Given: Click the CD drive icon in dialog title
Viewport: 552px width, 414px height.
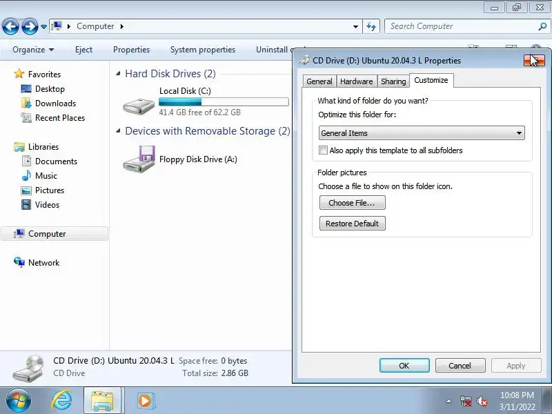Looking at the screenshot, I should click(304, 60).
